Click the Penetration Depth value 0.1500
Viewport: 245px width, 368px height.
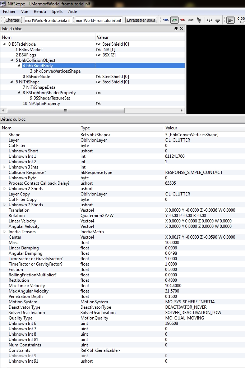tap(171, 296)
